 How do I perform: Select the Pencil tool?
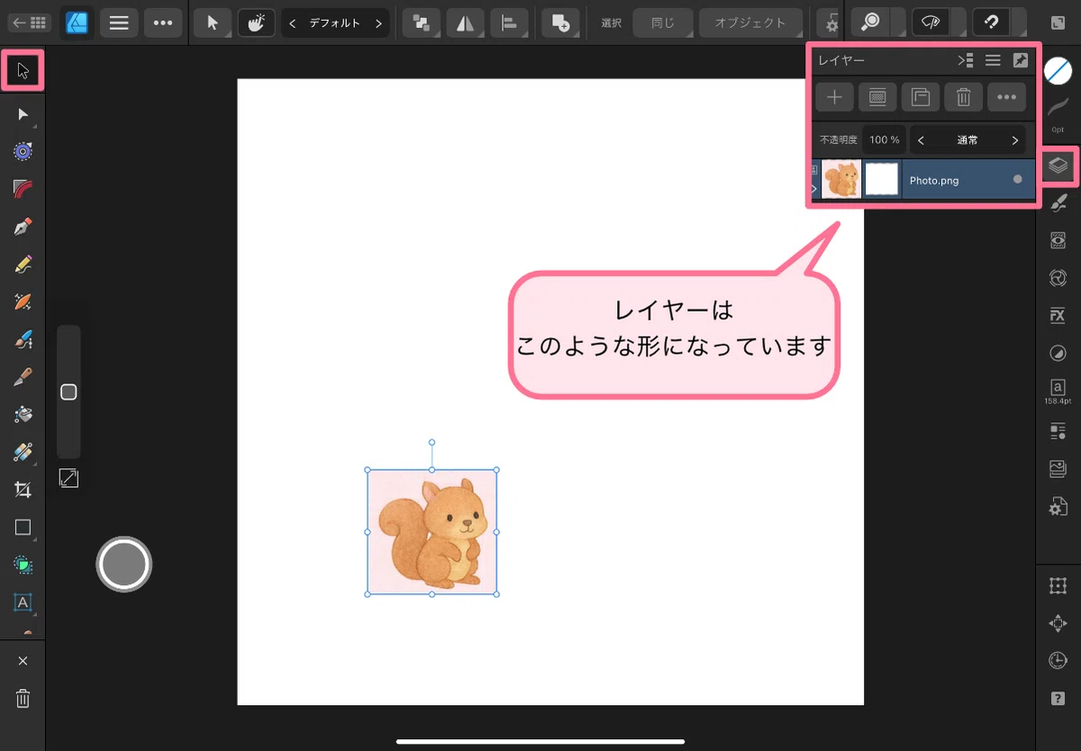[x=23, y=264]
